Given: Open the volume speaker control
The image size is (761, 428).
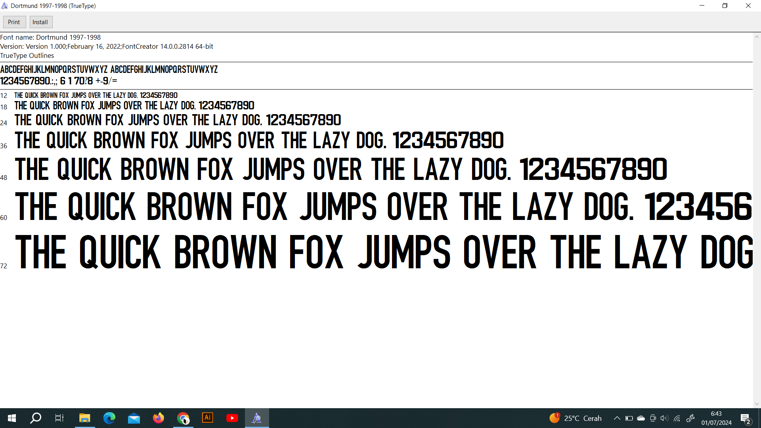Looking at the screenshot, I should [x=664, y=418].
